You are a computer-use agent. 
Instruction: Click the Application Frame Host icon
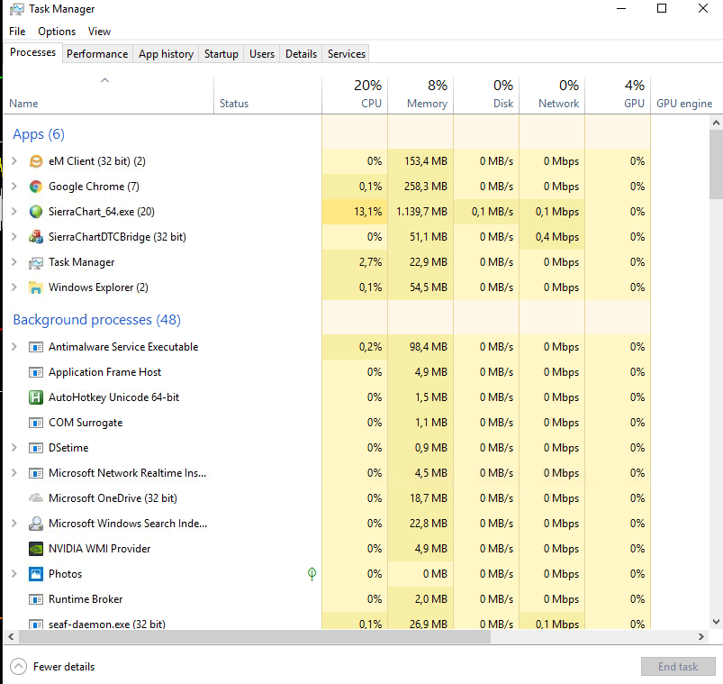35,372
